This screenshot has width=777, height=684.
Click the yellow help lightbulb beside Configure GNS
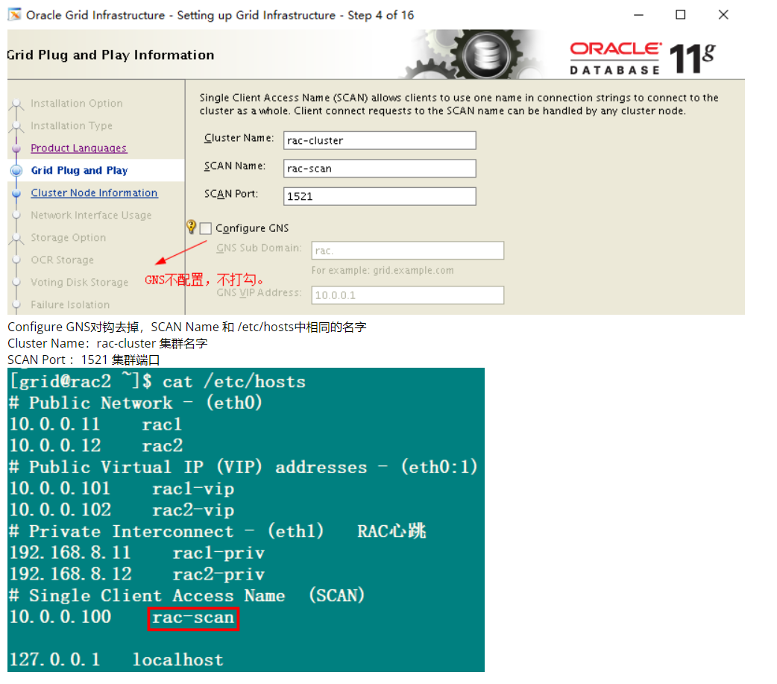tap(192, 227)
